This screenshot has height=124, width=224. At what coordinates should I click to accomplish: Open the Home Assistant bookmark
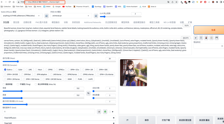[130, 7]
